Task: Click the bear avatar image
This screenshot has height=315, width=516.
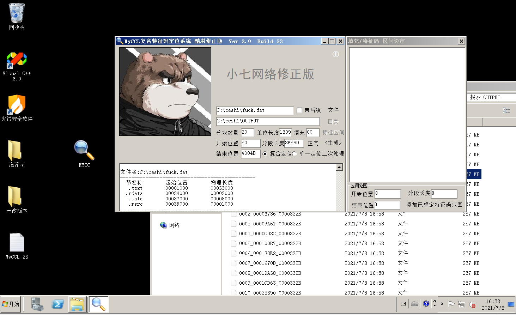Action: tap(165, 92)
